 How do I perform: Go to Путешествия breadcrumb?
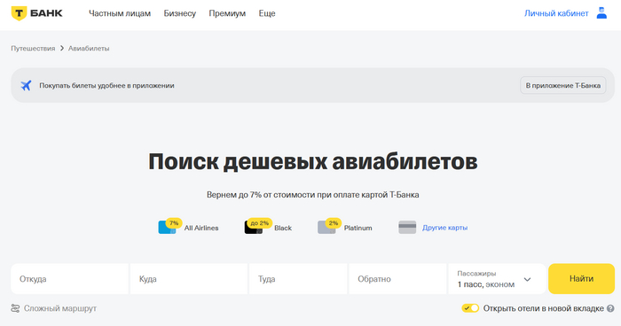[33, 48]
